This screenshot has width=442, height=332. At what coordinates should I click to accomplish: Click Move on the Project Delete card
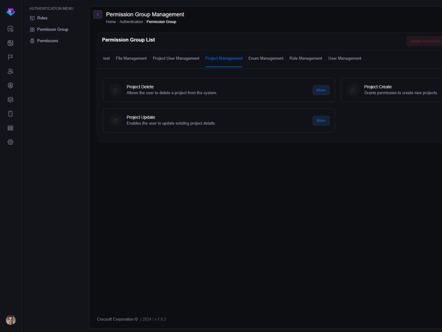321,90
